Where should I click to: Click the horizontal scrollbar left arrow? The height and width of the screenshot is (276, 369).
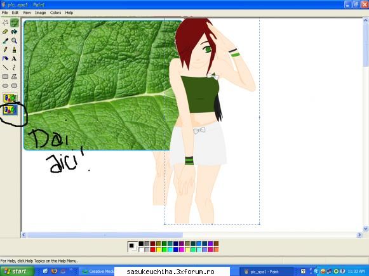tap(23, 235)
